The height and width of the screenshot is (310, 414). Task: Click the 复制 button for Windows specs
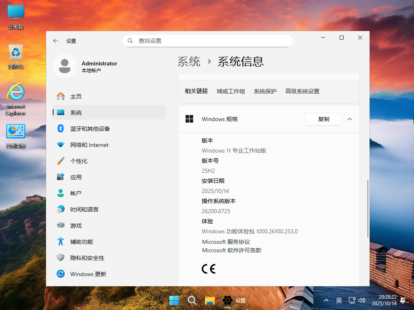[323, 119]
